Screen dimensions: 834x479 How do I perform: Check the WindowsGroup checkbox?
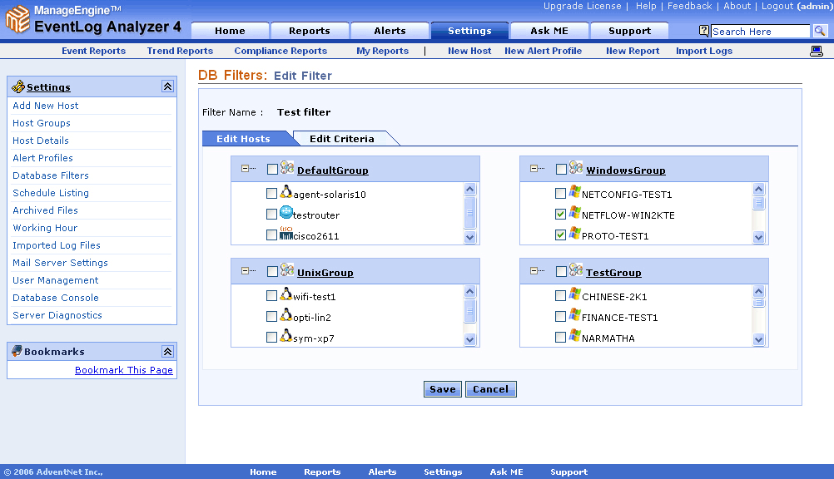561,169
